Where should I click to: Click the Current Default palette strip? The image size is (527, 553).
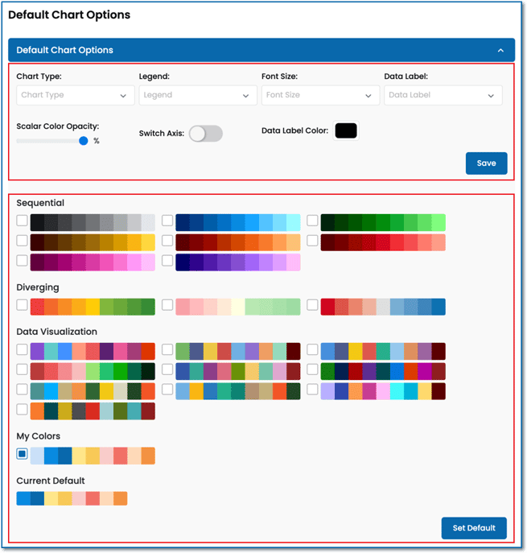point(72,499)
